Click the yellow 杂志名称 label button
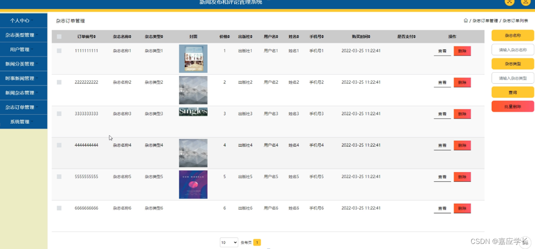The height and width of the screenshot is (249, 535). point(513,36)
